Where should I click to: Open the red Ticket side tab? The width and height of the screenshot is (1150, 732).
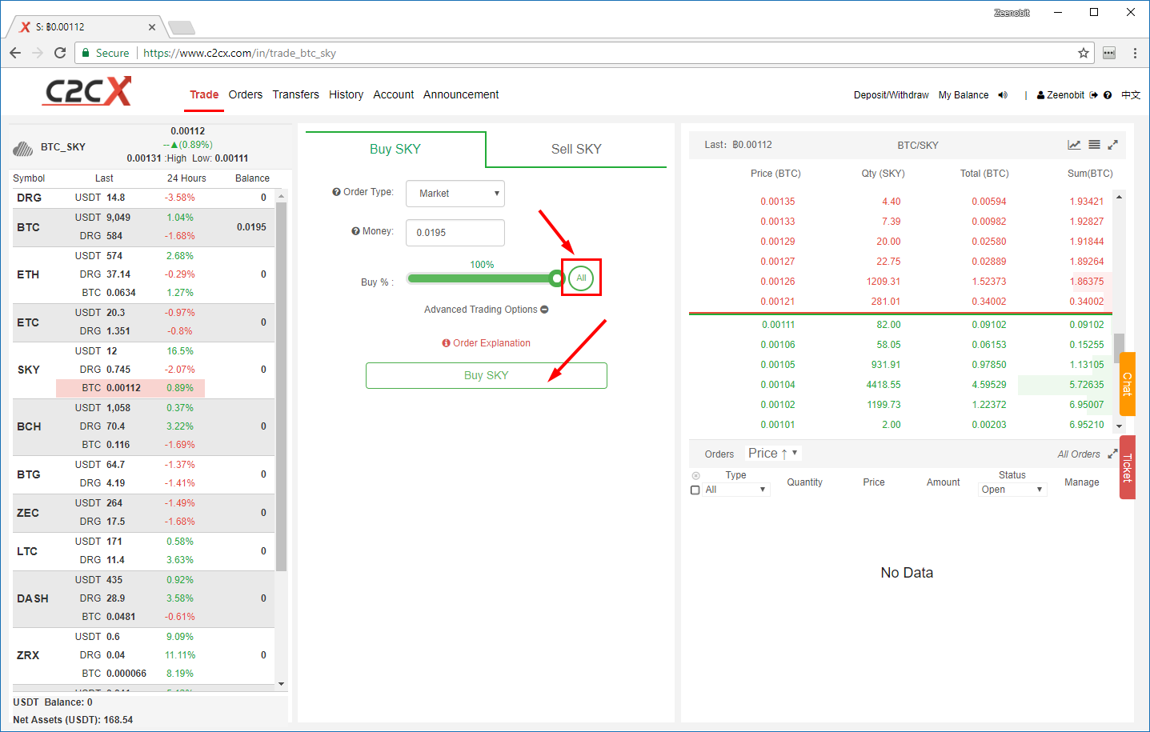coord(1127,467)
